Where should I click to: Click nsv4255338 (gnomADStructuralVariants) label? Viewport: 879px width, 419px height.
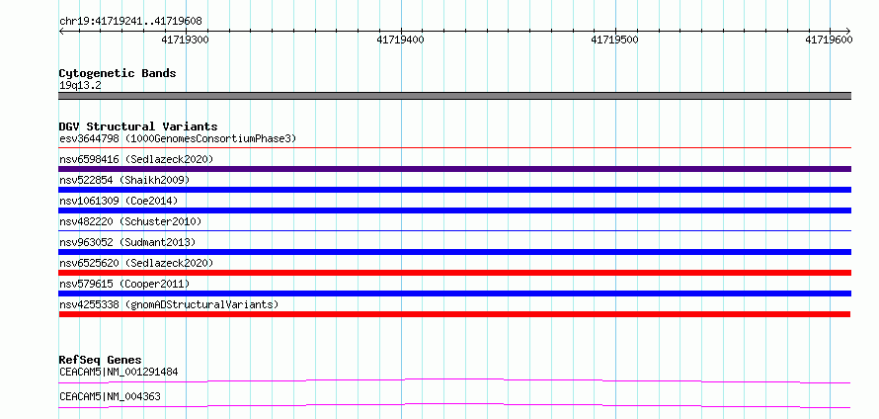click(169, 304)
